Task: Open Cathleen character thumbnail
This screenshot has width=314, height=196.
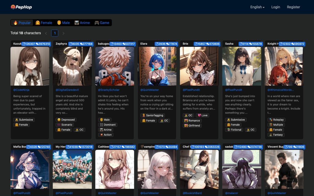Action: pyautogui.click(x=115, y=169)
